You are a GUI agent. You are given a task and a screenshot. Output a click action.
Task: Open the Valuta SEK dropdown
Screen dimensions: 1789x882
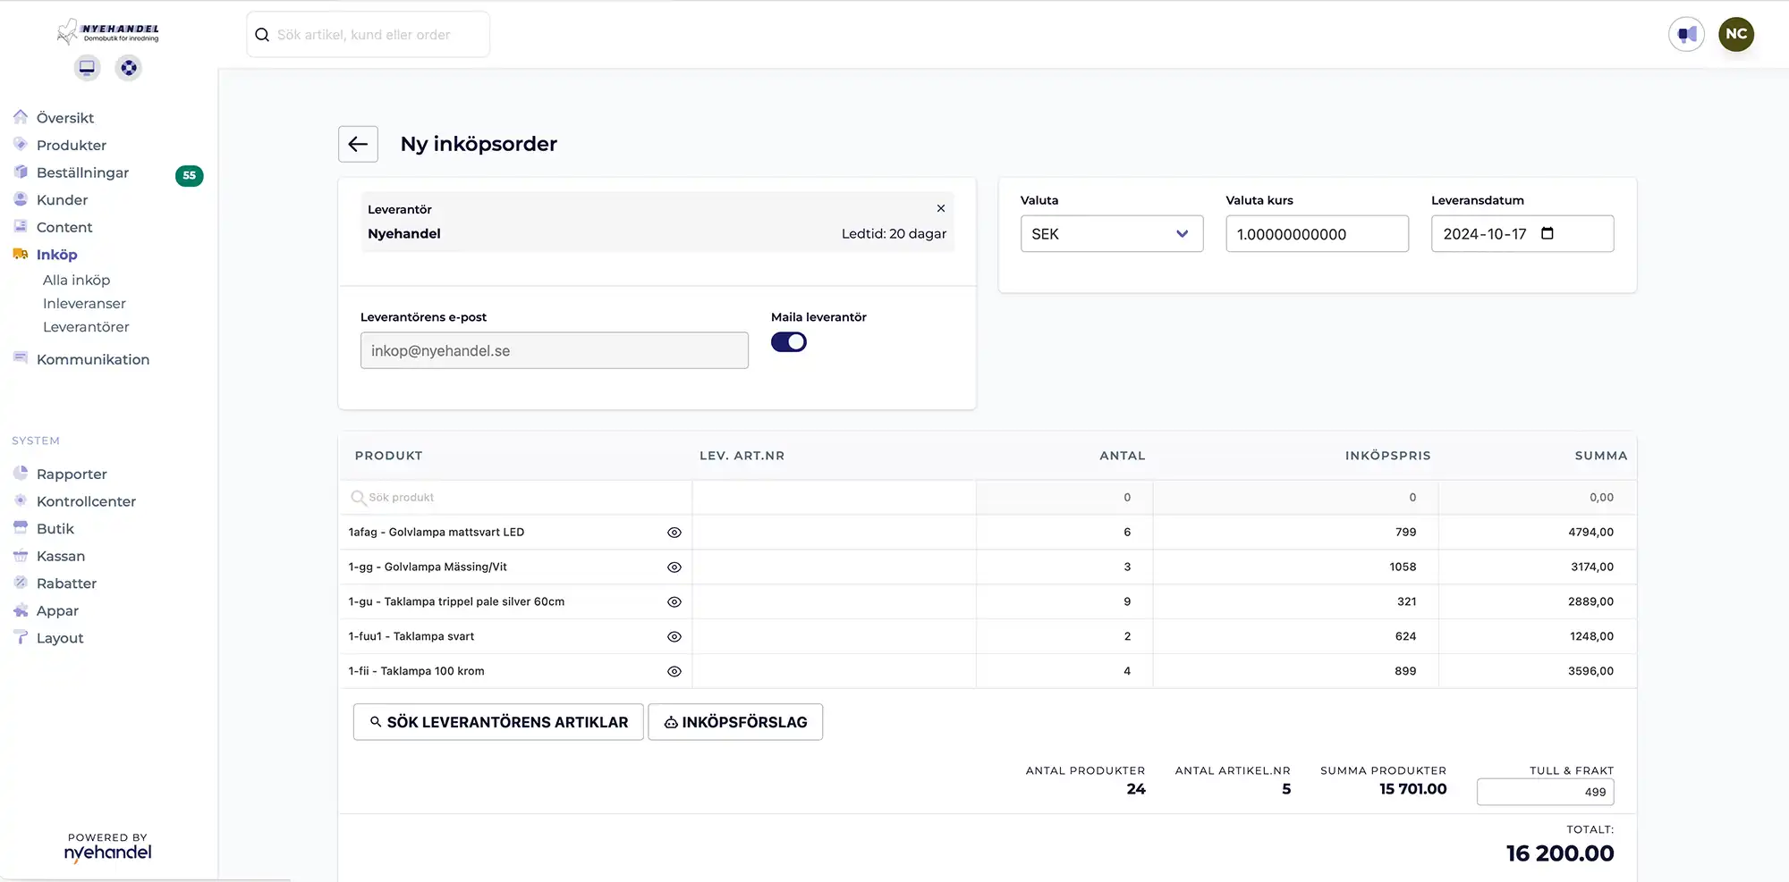click(x=1111, y=234)
